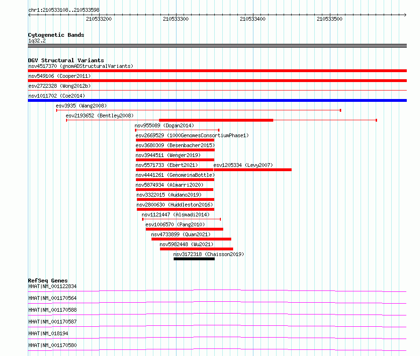This screenshot has width=420, height=356.
Task: Open variant esv2193652 (Bentley2008) label
Action: (x=100, y=116)
